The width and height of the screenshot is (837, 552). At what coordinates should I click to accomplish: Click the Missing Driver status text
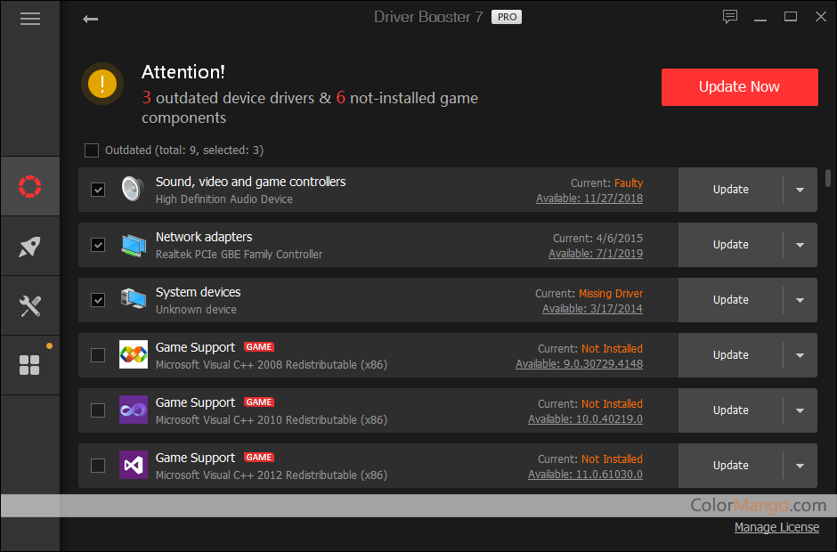click(x=611, y=294)
